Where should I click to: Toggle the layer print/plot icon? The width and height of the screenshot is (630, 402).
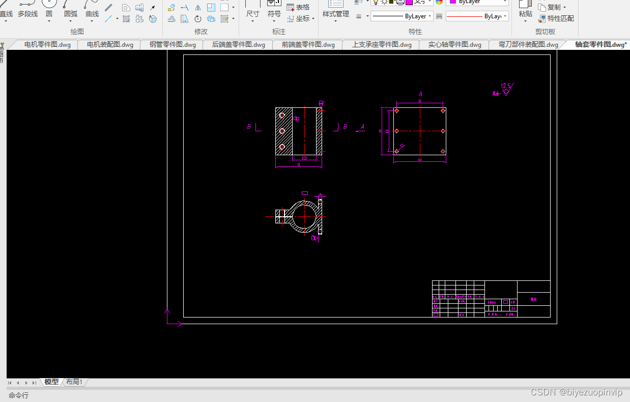(x=400, y=2)
